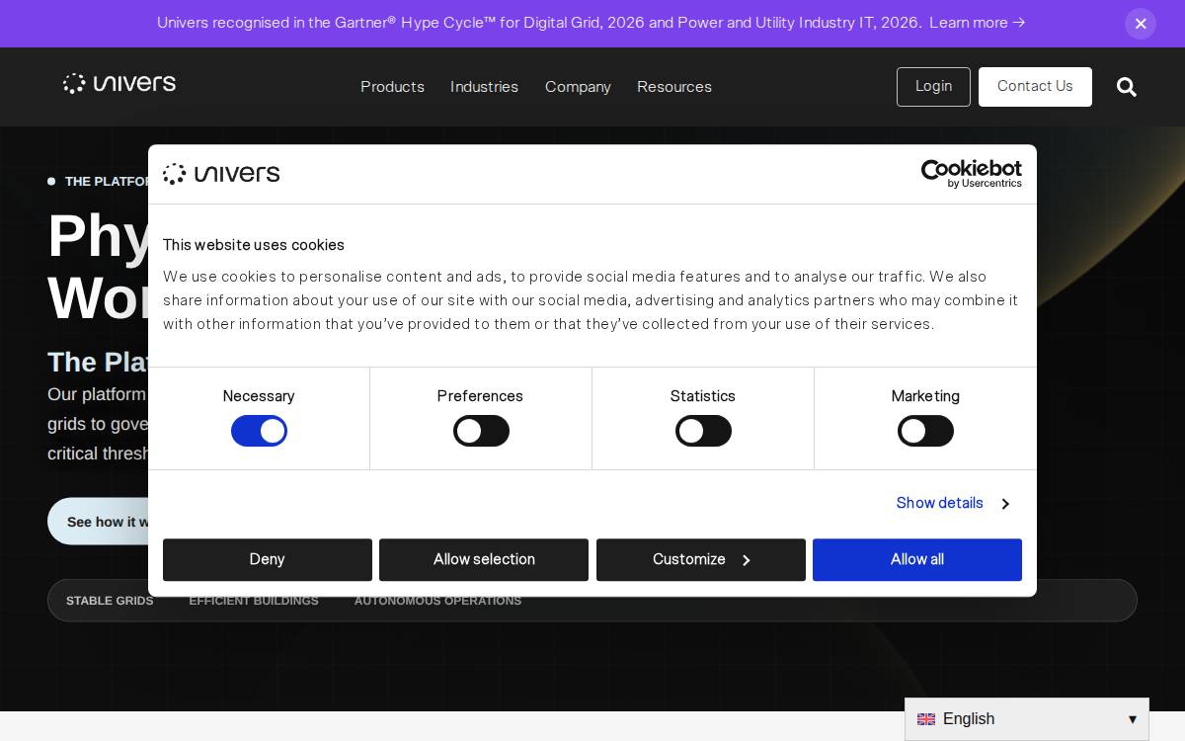Enable the Preferences cookies switch
The width and height of the screenshot is (1185, 741).
point(481,431)
